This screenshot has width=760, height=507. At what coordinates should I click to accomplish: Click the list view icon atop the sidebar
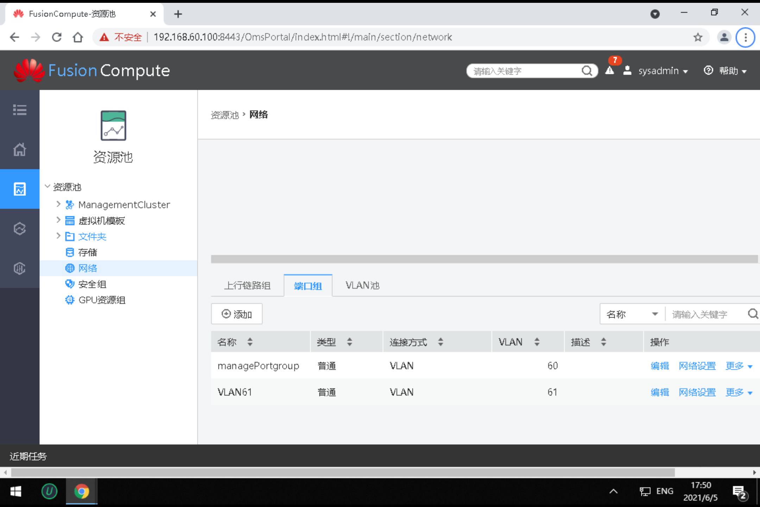pos(19,109)
